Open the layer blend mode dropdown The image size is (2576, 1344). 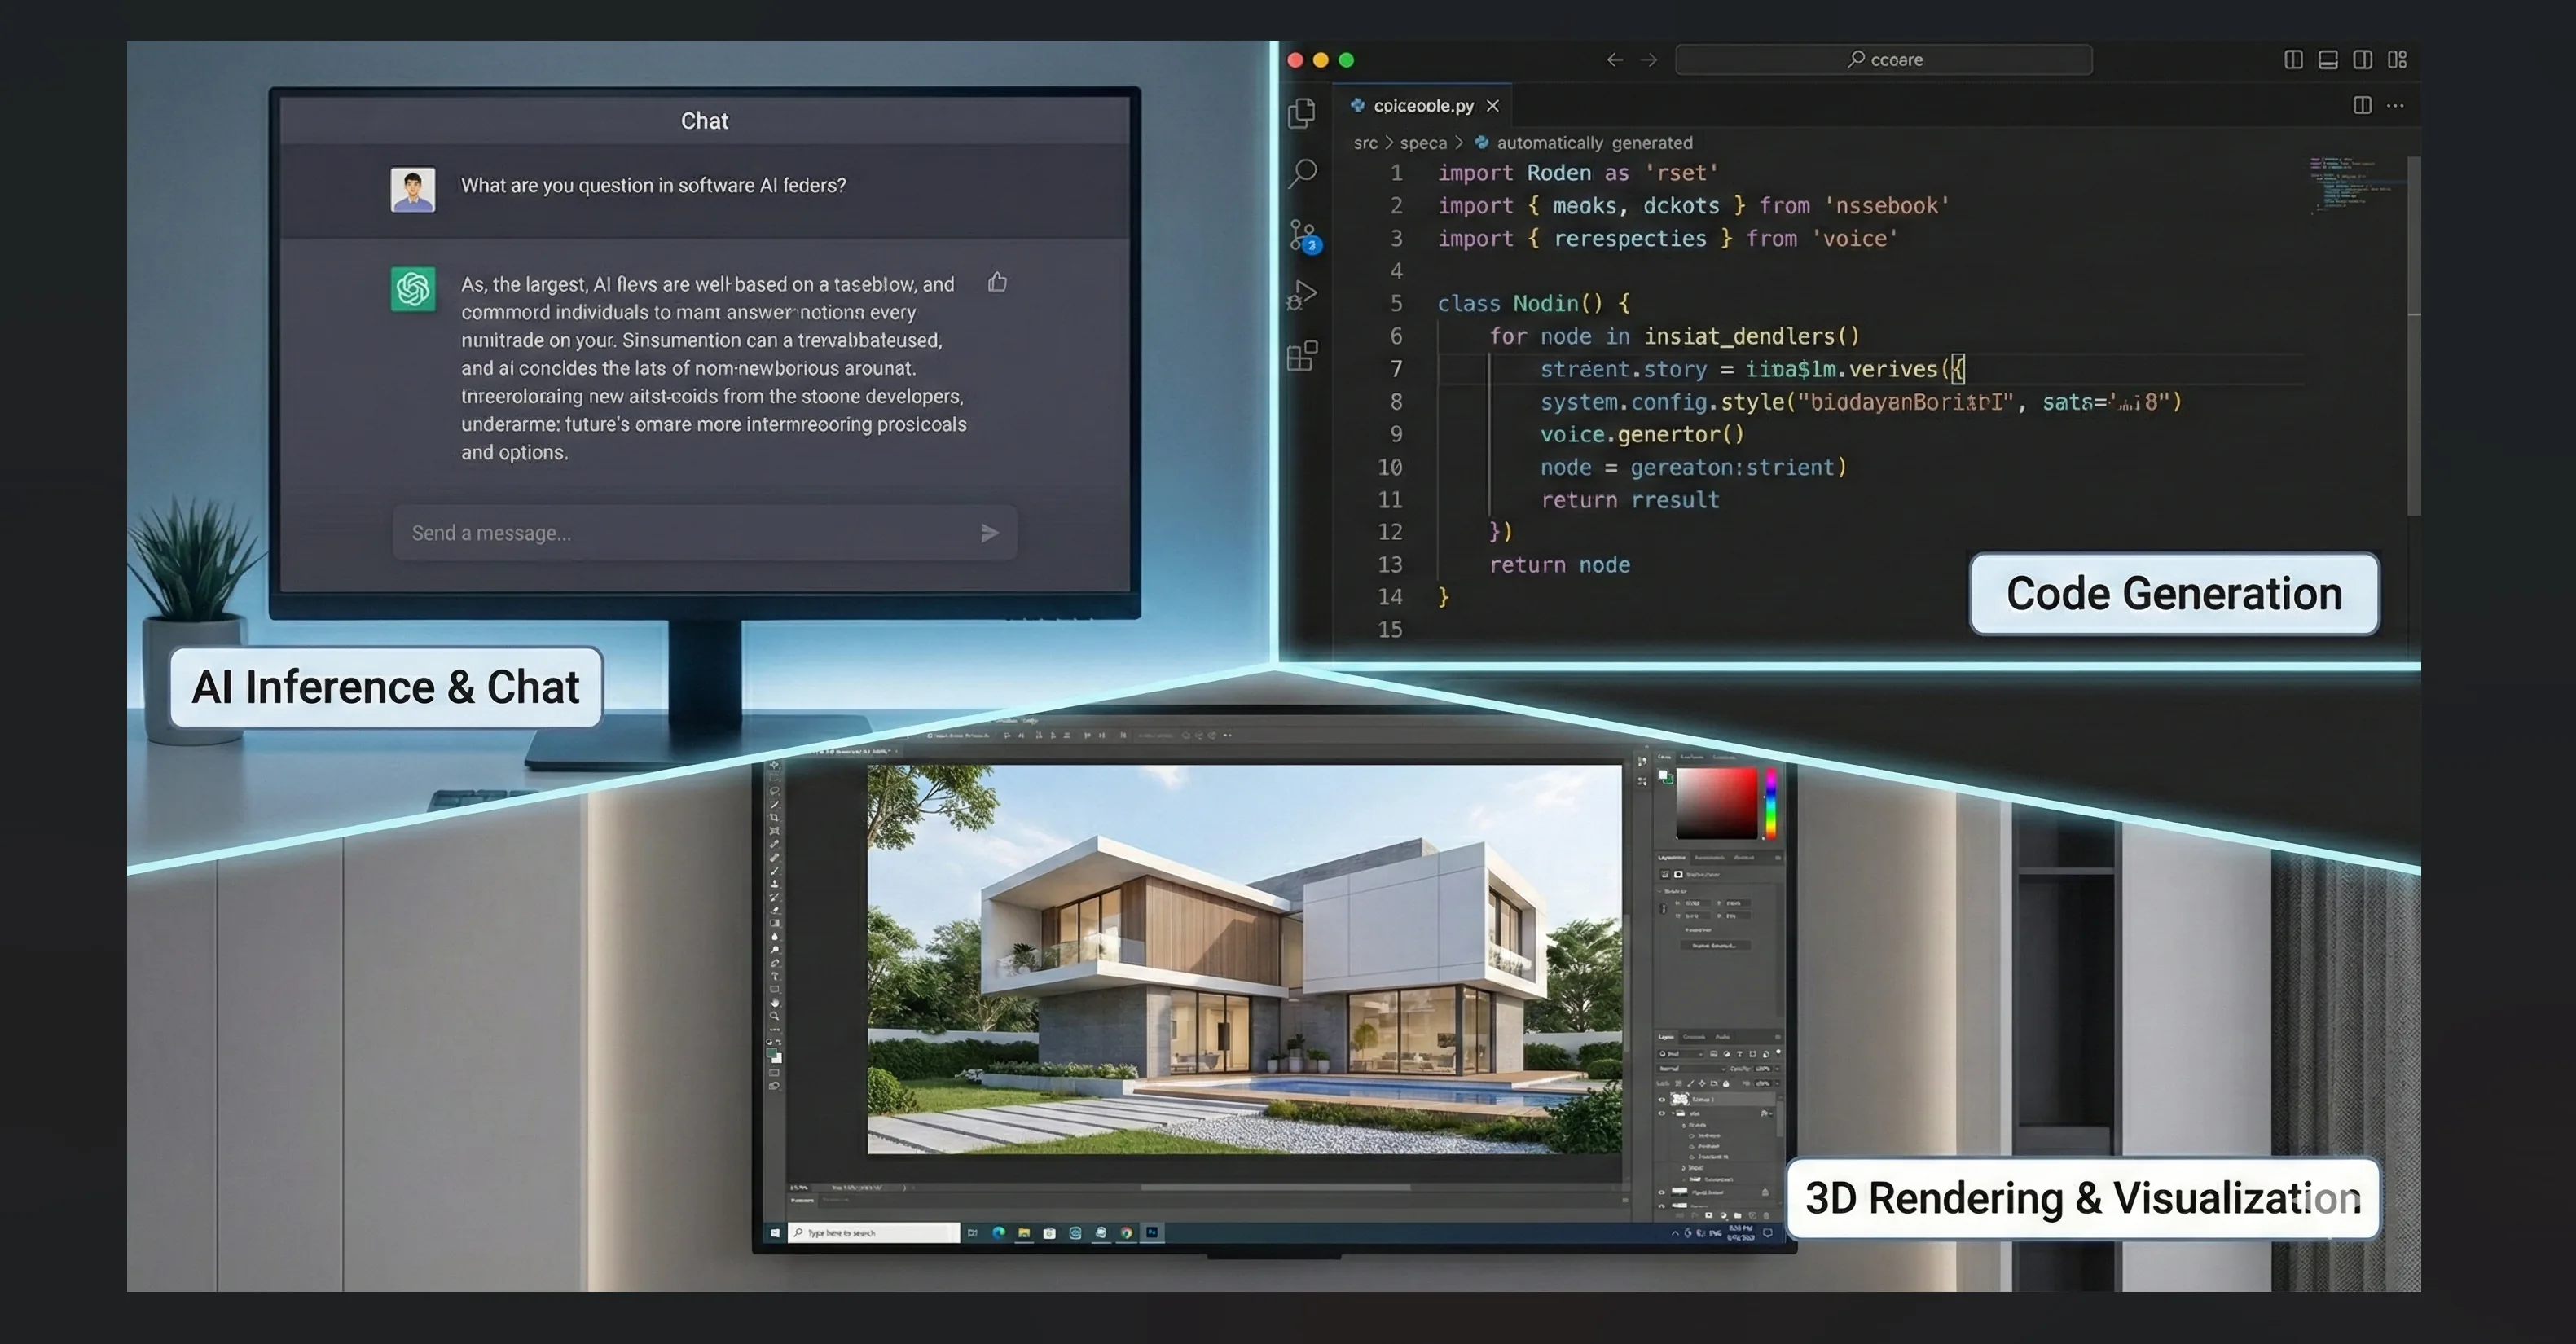click(1692, 1069)
